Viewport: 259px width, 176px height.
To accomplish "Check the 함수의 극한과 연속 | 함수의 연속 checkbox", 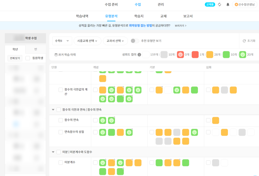I will click(x=59, y=110).
